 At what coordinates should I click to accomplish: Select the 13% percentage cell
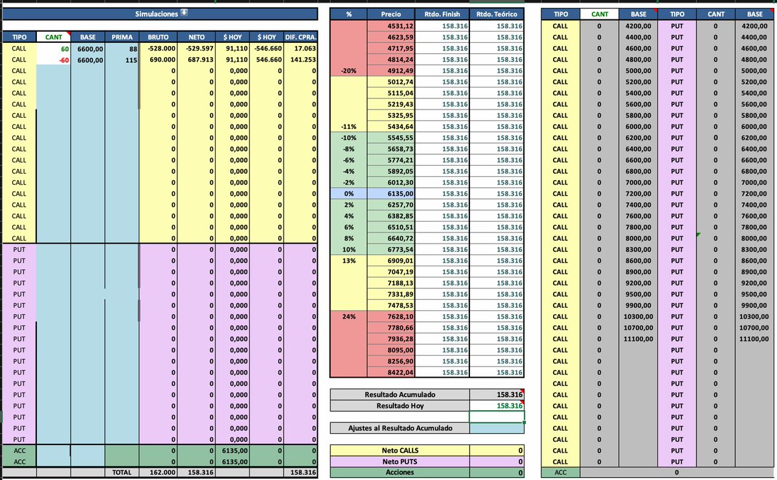tap(348, 260)
